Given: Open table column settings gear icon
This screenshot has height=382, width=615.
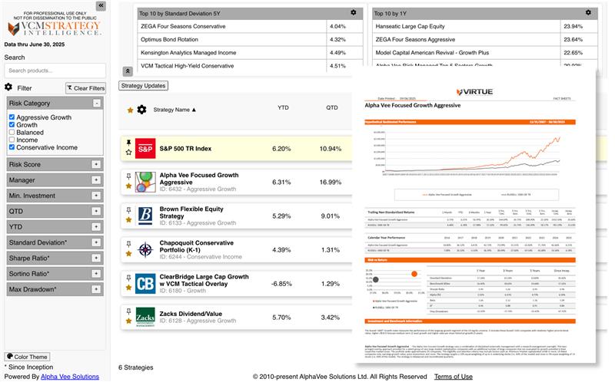Looking at the screenshot, I should (141, 110).
